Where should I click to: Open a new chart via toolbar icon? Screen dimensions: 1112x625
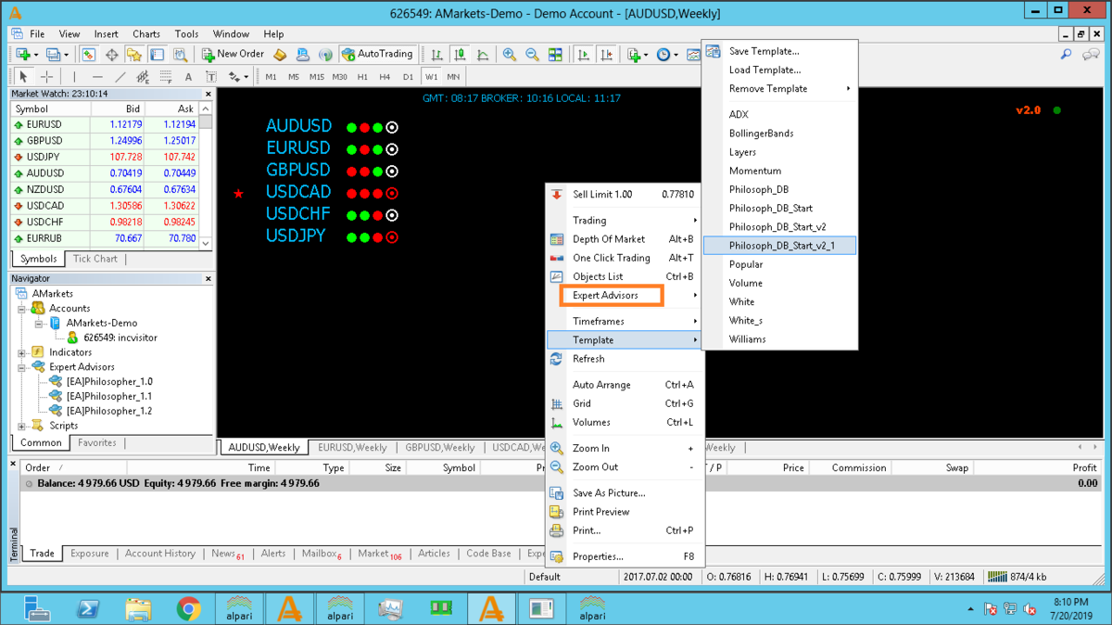coord(22,55)
